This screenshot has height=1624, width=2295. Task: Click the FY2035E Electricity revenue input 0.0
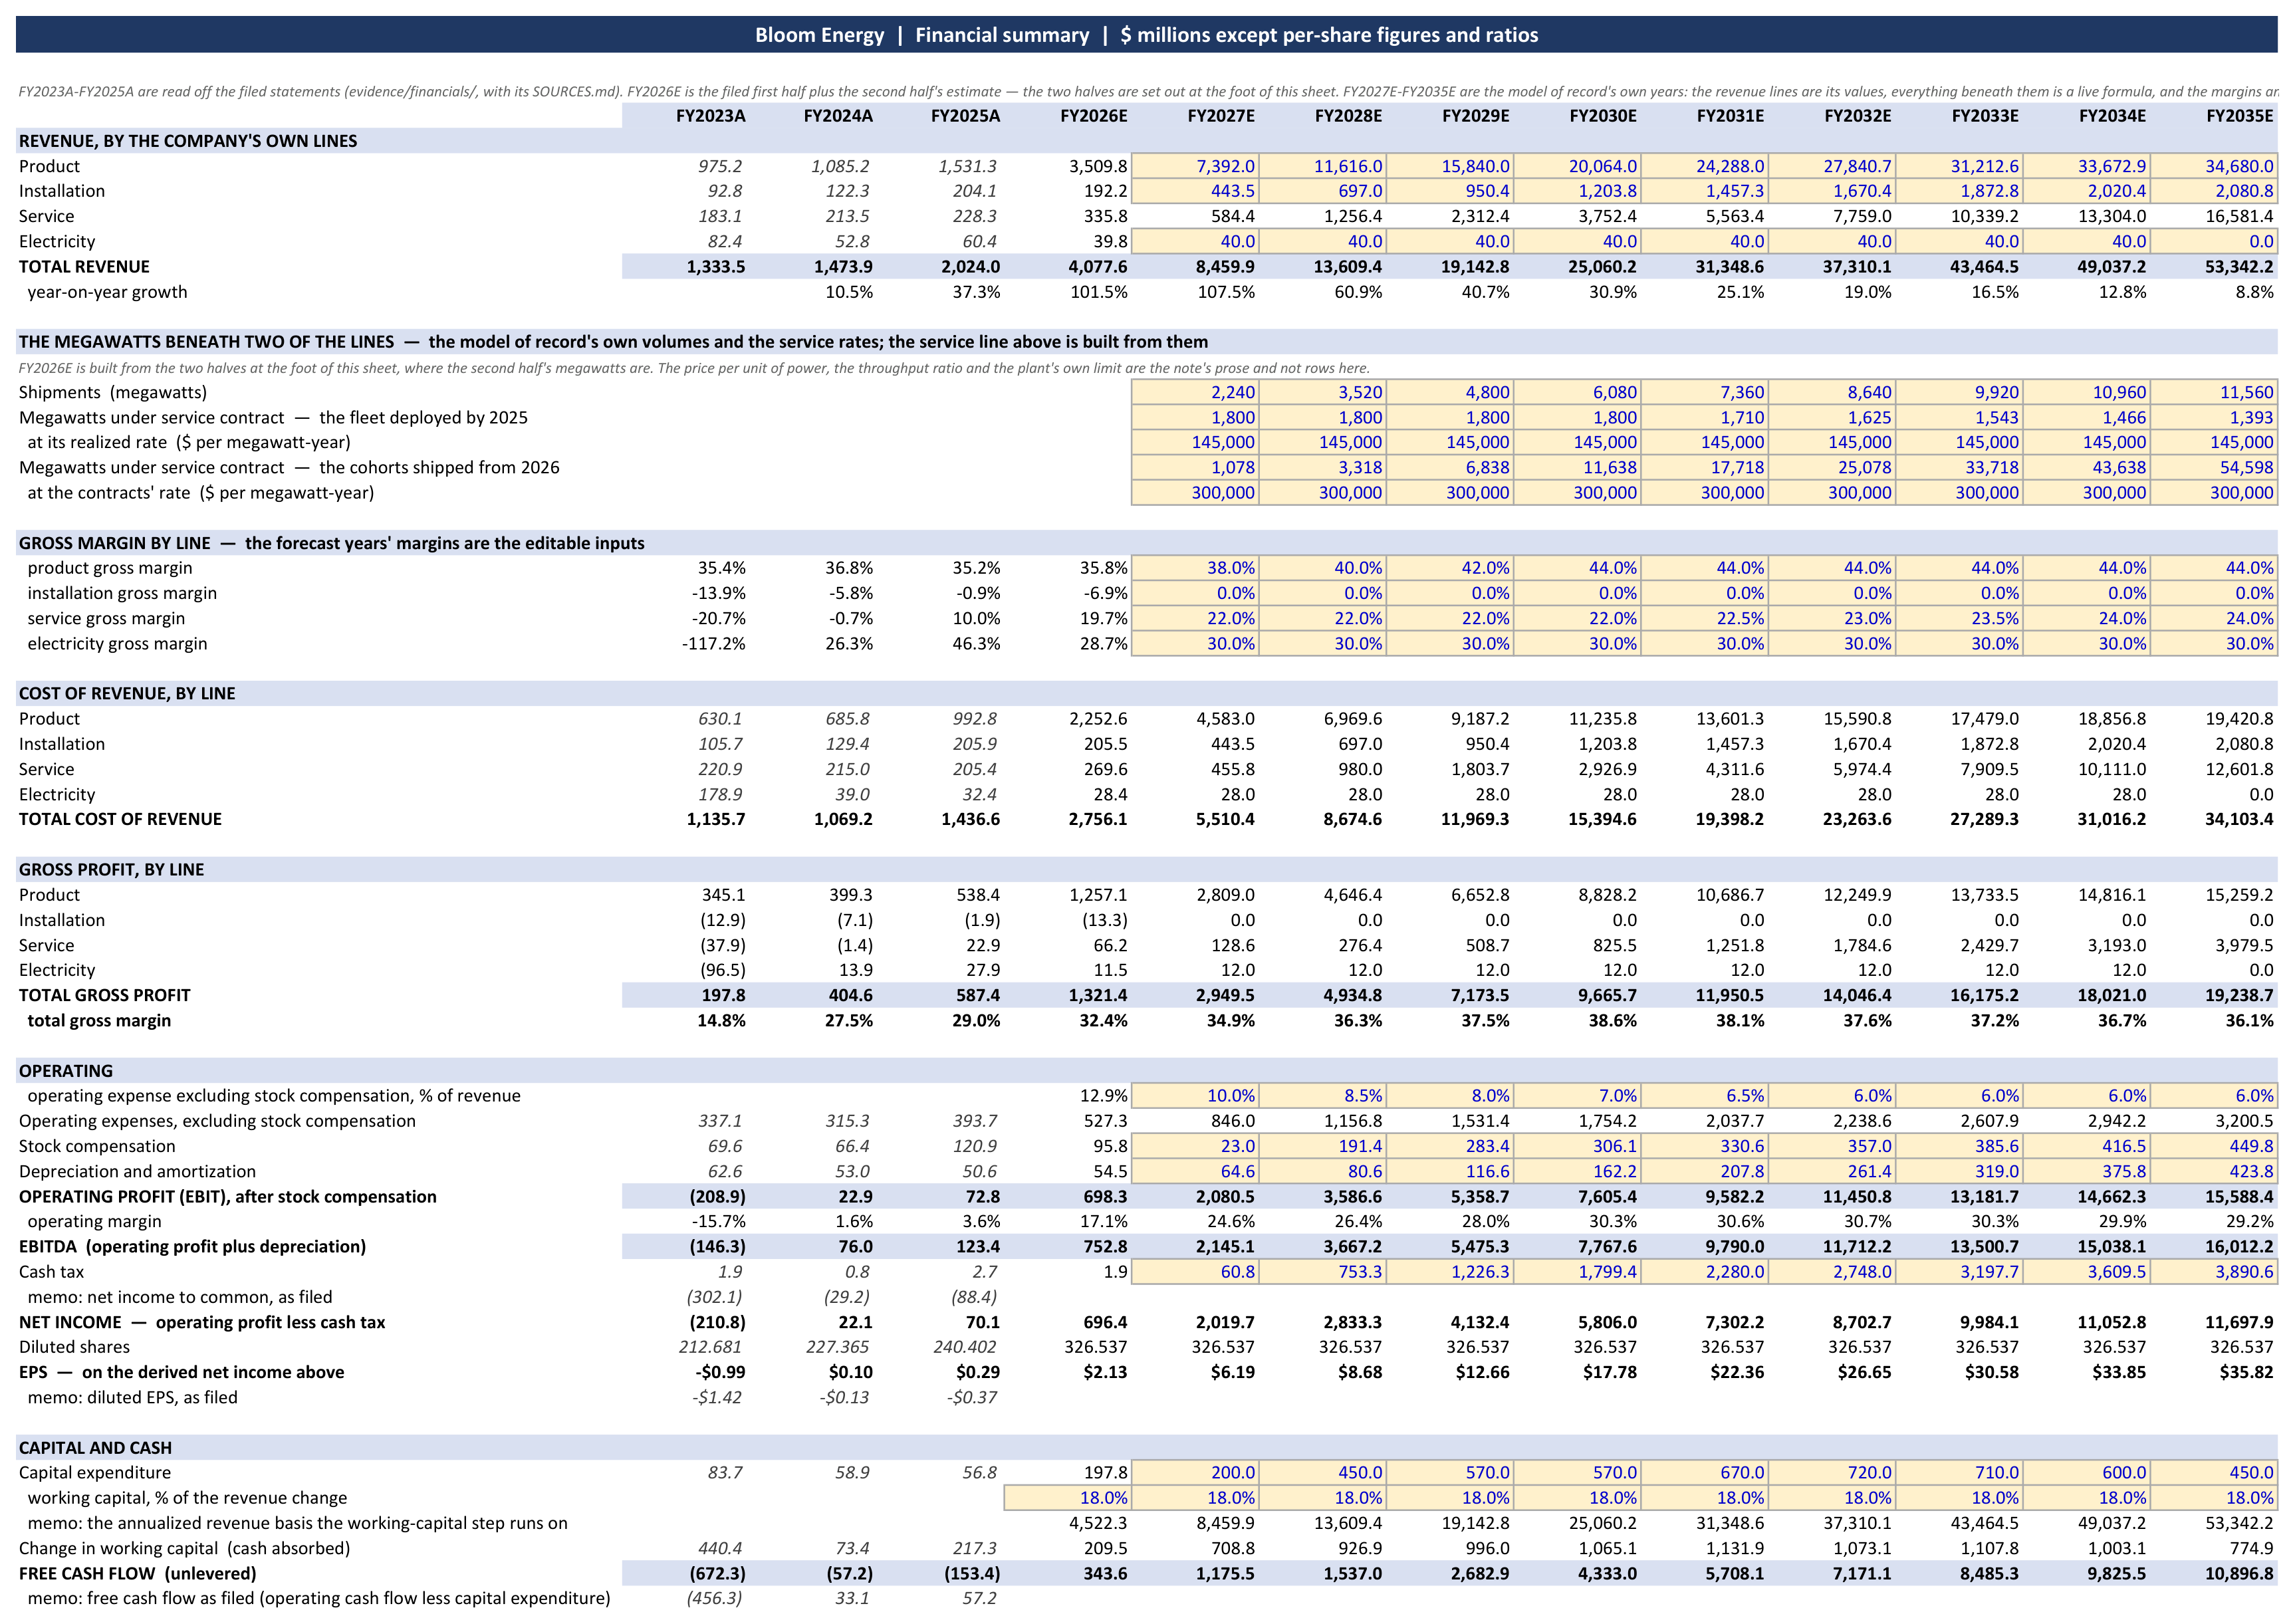[x=2214, y=241]
